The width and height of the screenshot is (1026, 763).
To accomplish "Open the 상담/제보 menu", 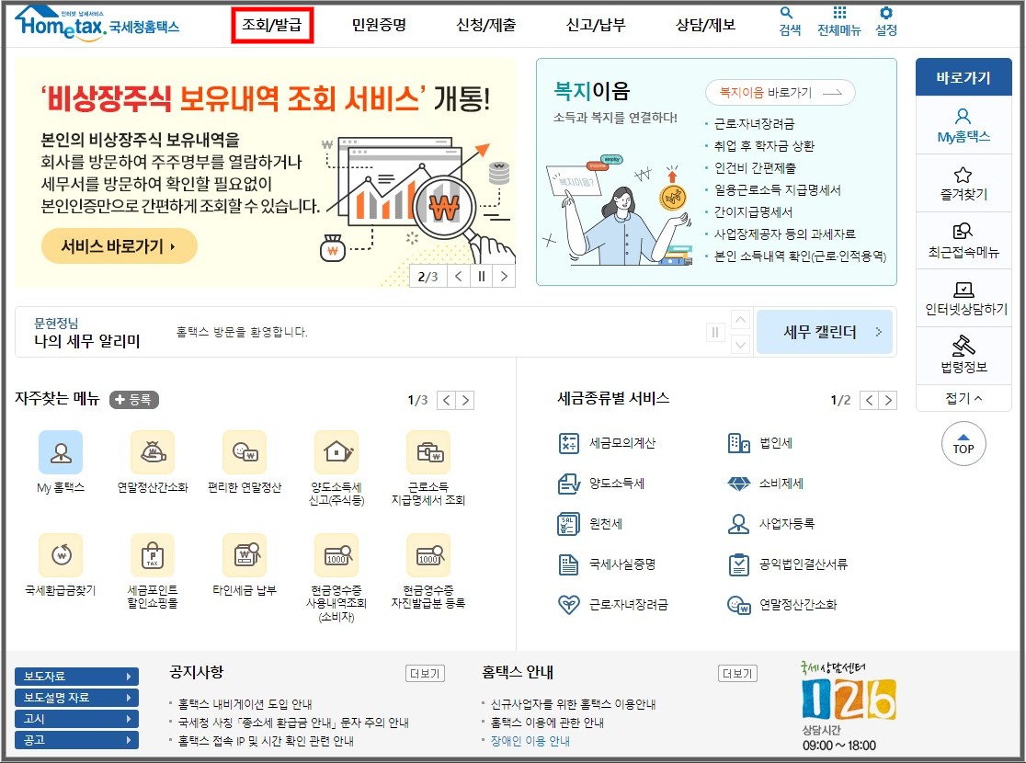I will [705, 26].
